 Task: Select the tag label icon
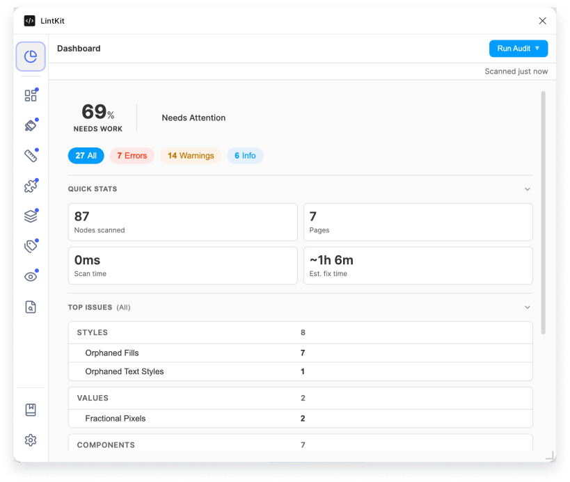(x=31, y=246)
